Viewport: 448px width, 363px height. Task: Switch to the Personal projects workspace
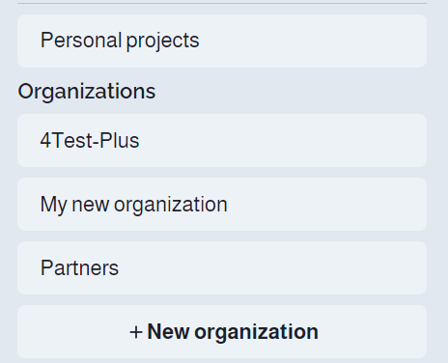222,41
